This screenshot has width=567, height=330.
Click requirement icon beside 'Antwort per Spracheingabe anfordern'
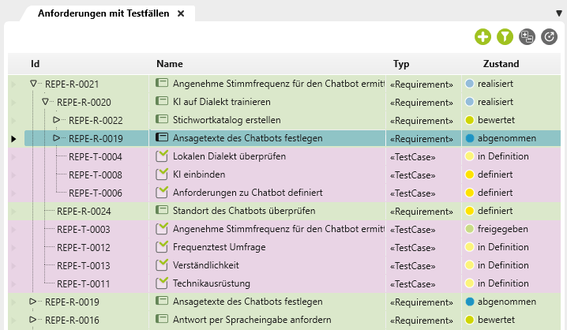[162, 320]
